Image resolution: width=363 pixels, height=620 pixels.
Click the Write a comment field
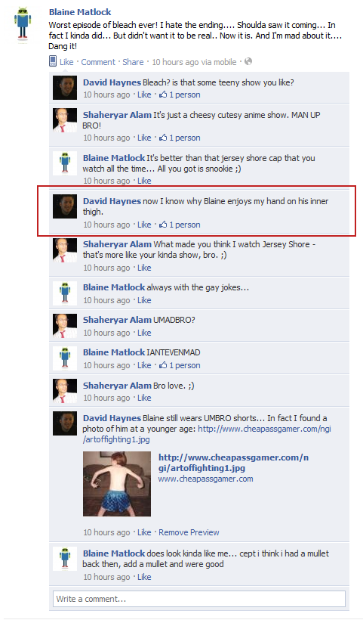(199, 599)
